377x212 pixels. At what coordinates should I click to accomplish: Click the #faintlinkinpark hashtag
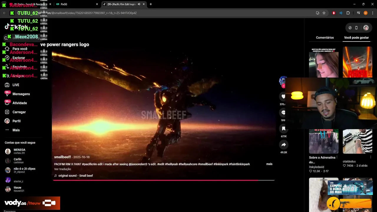[239, 164]
